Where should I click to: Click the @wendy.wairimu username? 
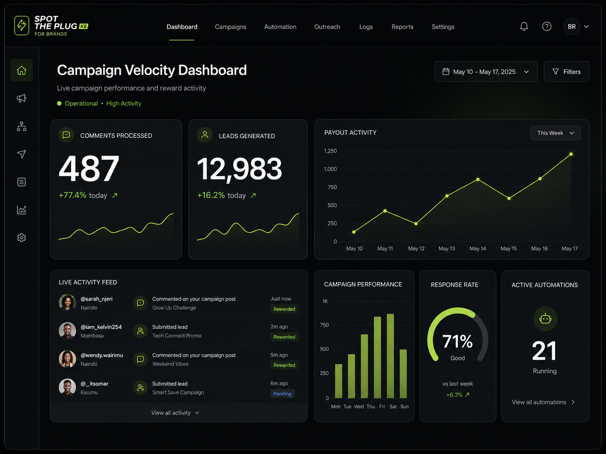tap(102, 355)
